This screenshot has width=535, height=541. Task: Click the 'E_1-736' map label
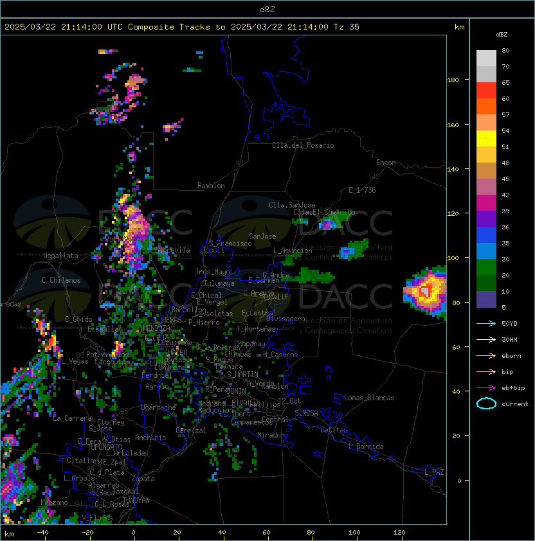[362, 190]
